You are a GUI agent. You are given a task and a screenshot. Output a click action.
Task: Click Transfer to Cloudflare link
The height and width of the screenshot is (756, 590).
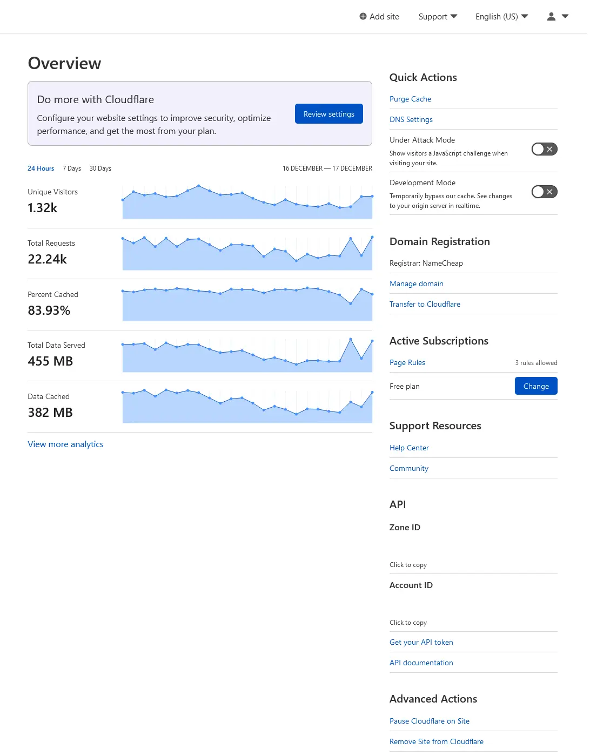click(425, 304)
